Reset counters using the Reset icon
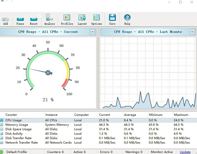Screen dimensions: 197x154 pos(34,19)
